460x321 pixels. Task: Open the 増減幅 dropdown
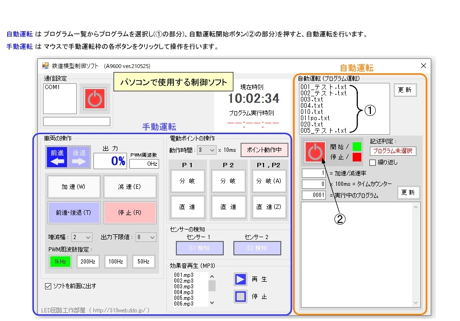click(82, 237)
